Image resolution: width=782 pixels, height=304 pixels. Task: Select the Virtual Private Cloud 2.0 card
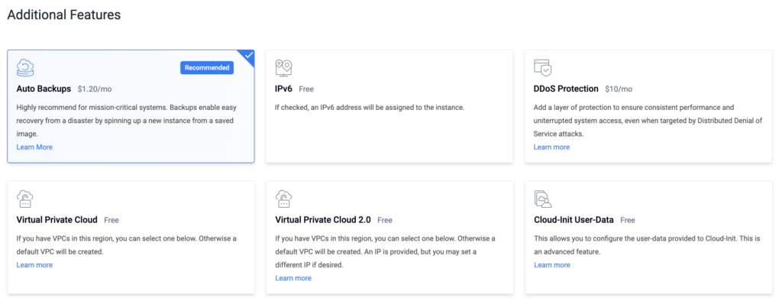pyautogui.click(x=389, y=237)
